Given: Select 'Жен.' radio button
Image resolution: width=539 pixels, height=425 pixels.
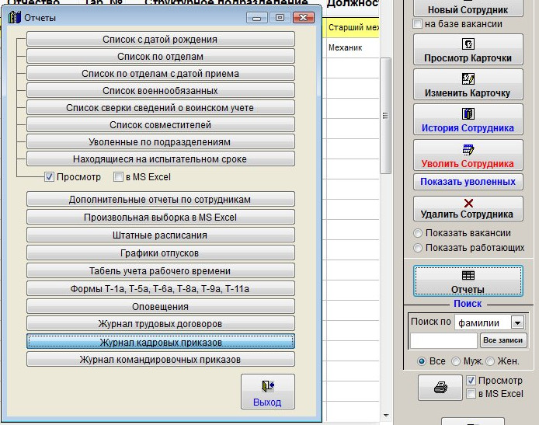Looking at the screenshot, I should click(491, 361).
